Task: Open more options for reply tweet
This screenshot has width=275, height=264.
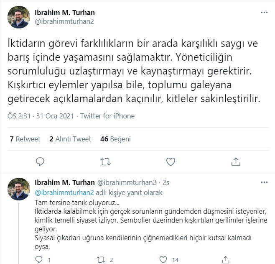Action: pos(264,182)
